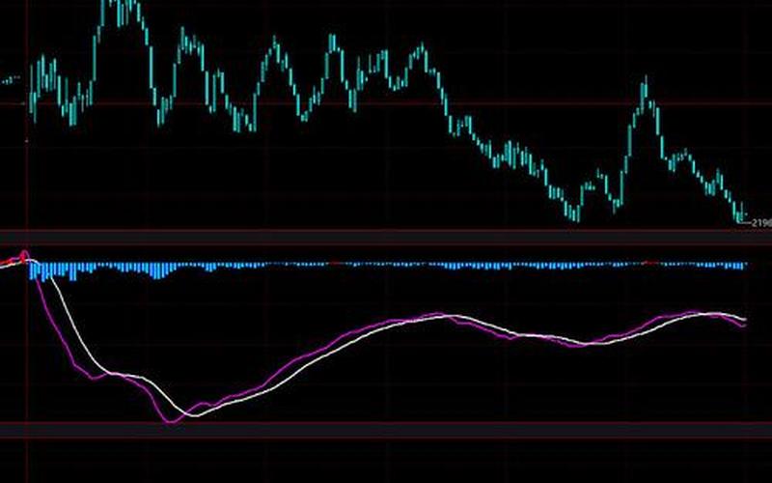772x483 pixels.
Task: Select the lowest trough of the magenta line
Action: [x=172, y=421]
